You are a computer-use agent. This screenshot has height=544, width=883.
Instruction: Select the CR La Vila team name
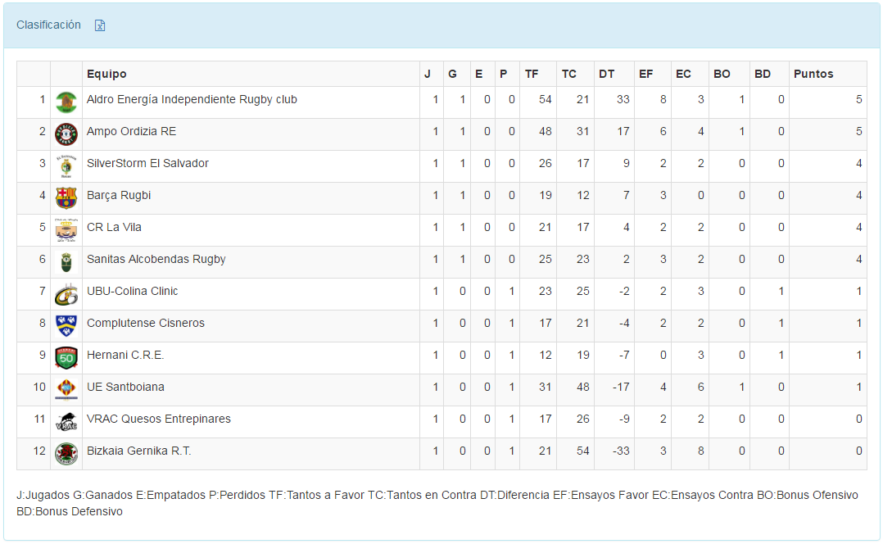tap(114, 227)
